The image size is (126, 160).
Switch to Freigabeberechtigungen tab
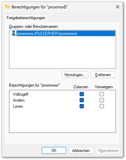(26, 18)
